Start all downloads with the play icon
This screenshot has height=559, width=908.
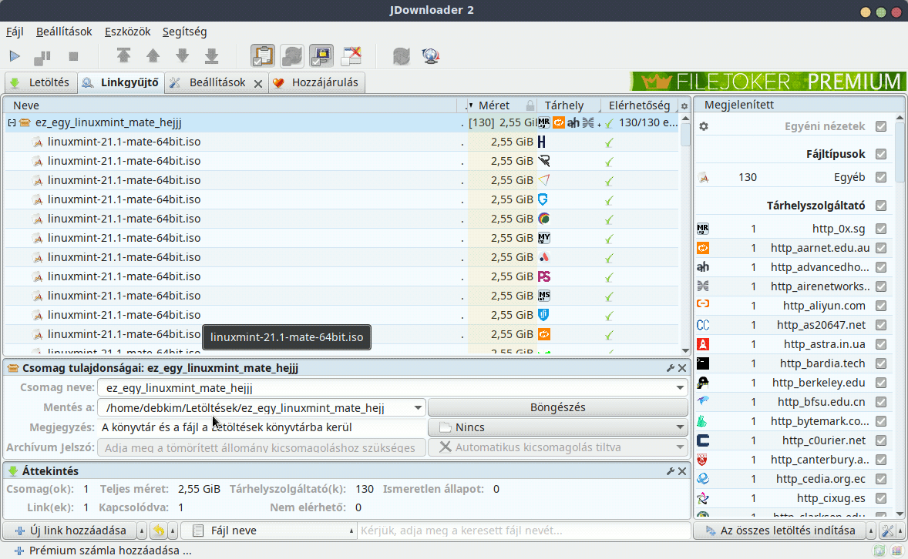[x=15, y=56]
